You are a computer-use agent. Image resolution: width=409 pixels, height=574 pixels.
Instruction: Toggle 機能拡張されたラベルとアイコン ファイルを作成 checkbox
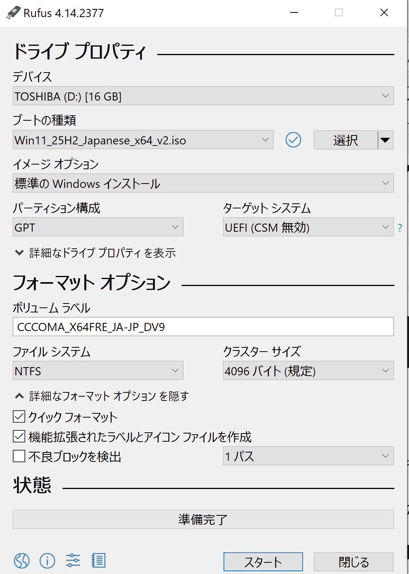(x=19, y=436)
